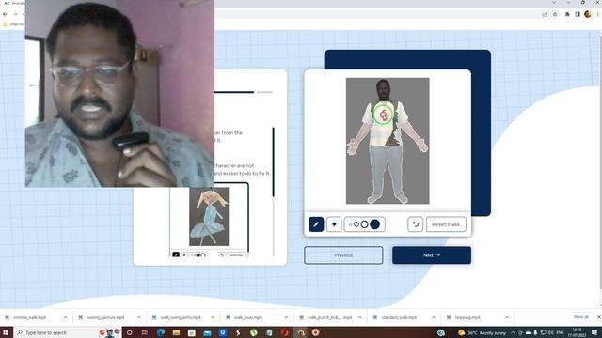The height and width of the screenshot is (338, 602).
Task: Undo the last mask stroke
Action: coord(416,224)
